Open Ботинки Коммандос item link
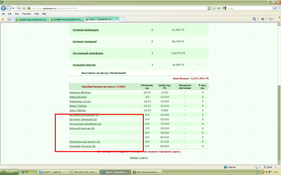 pos(86,30)
